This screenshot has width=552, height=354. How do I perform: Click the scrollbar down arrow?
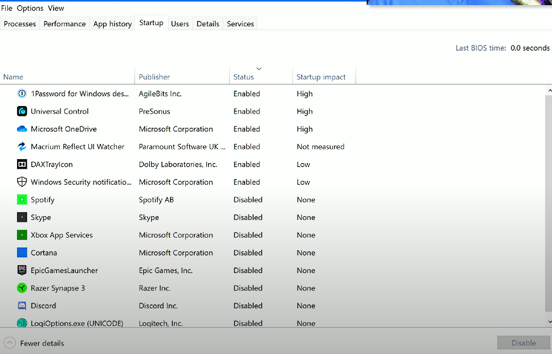click(x=549, y=322)
